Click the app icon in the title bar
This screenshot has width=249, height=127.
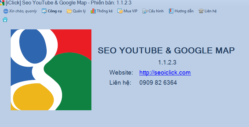point(2,3)
